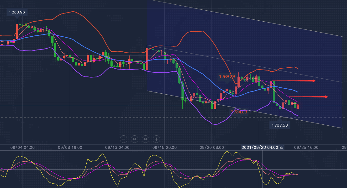Screen dimensions: 347x188
Task: Click the 09/25 16:00 time axis label
Action: [x=306, y=148]
